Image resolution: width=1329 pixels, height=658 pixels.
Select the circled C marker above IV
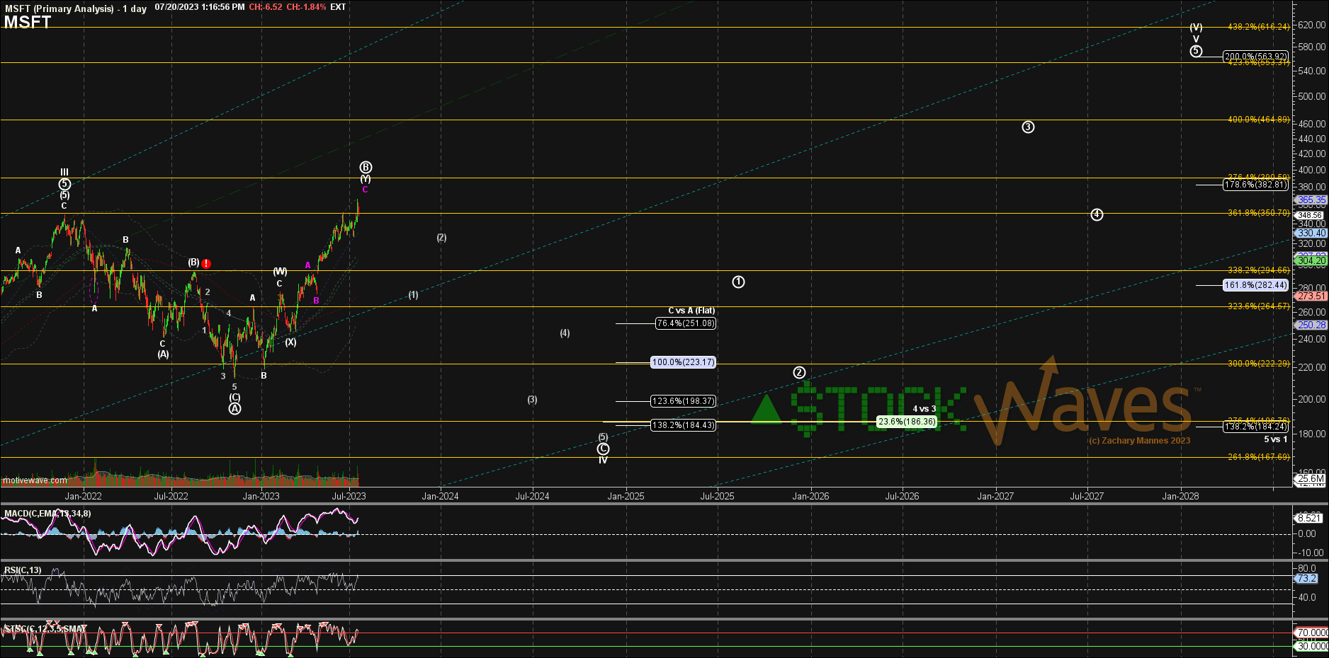pos(603,449)
